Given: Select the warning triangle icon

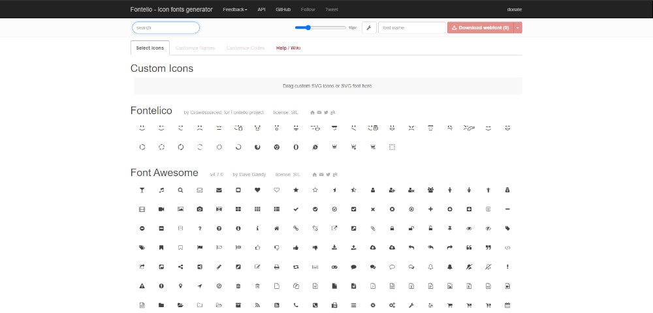Looking at the screenshot, I should tap(142, 286).
